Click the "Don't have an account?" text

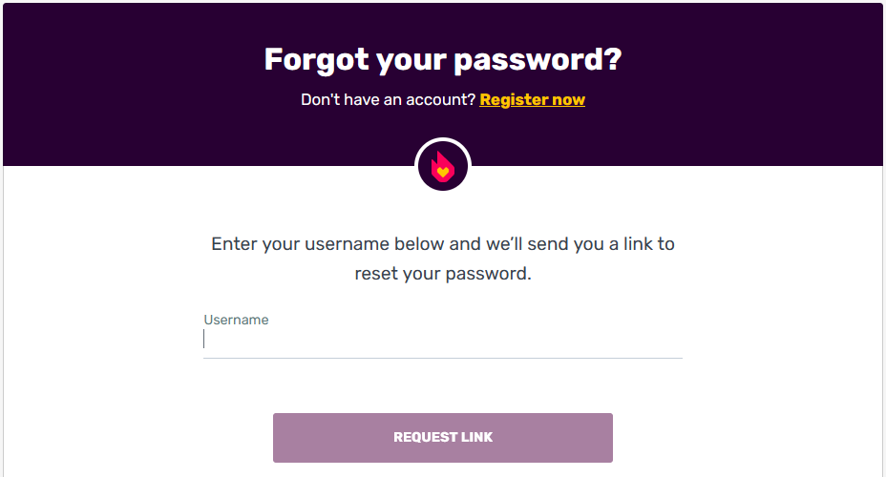[x=389, y=100]
